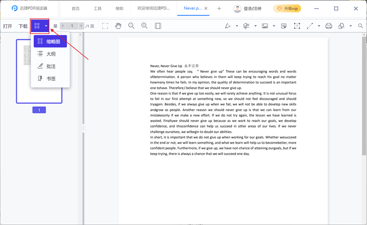
Task: Select the page 1 thumbnail
Action: click(x=39, y=71)
